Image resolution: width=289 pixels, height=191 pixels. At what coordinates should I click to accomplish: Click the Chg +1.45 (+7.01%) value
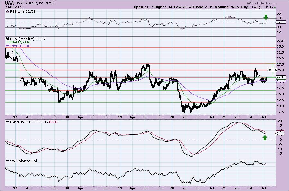pos(257,7)
